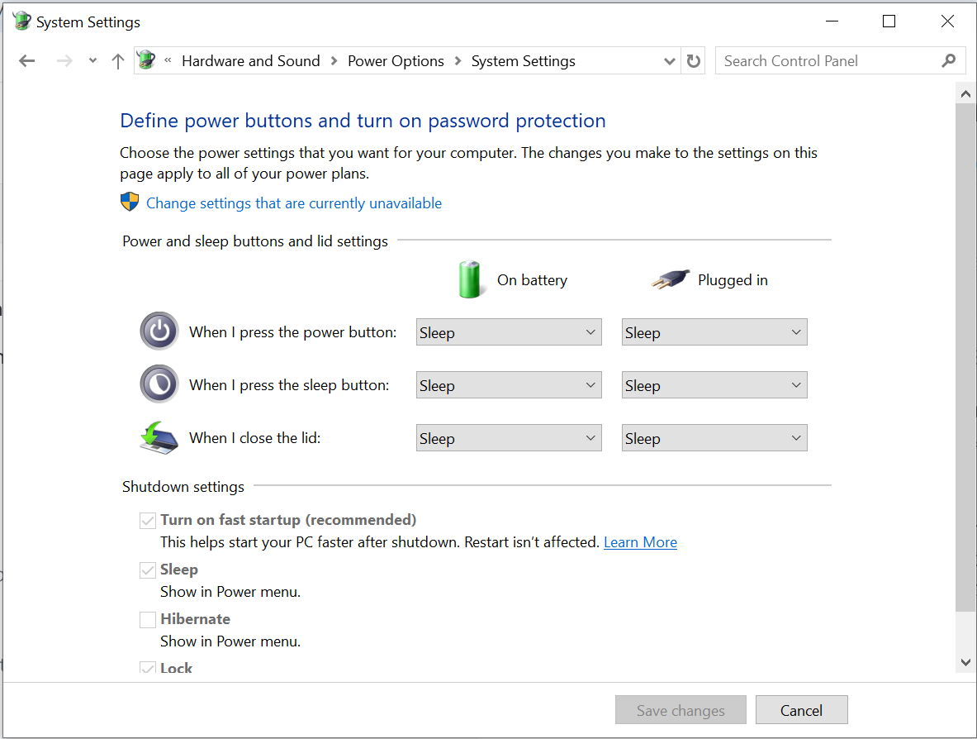Open the Learn More link

640,542
